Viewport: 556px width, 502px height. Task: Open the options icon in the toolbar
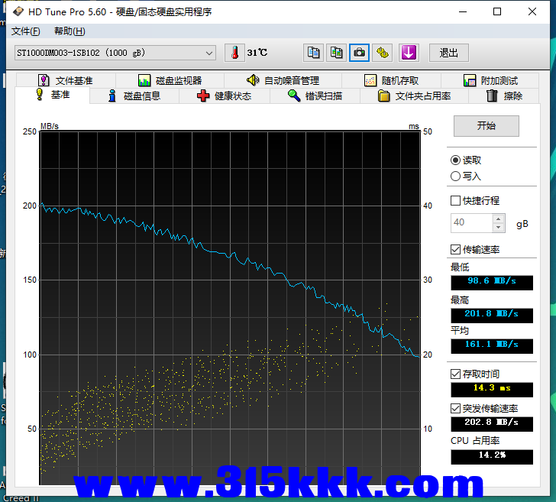(383, 53)
